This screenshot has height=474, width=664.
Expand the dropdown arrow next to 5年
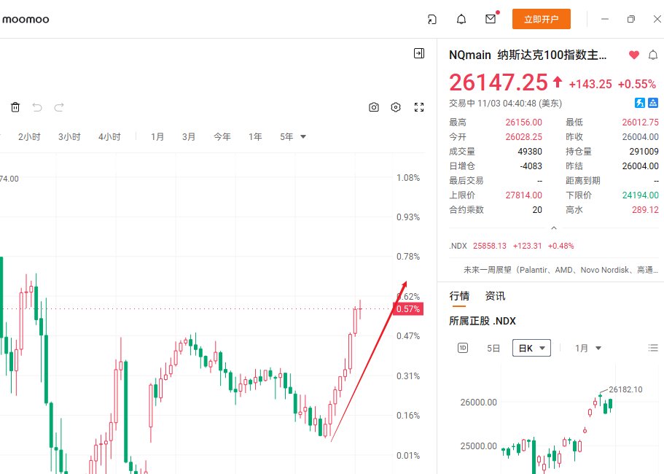tap(303, 137)
